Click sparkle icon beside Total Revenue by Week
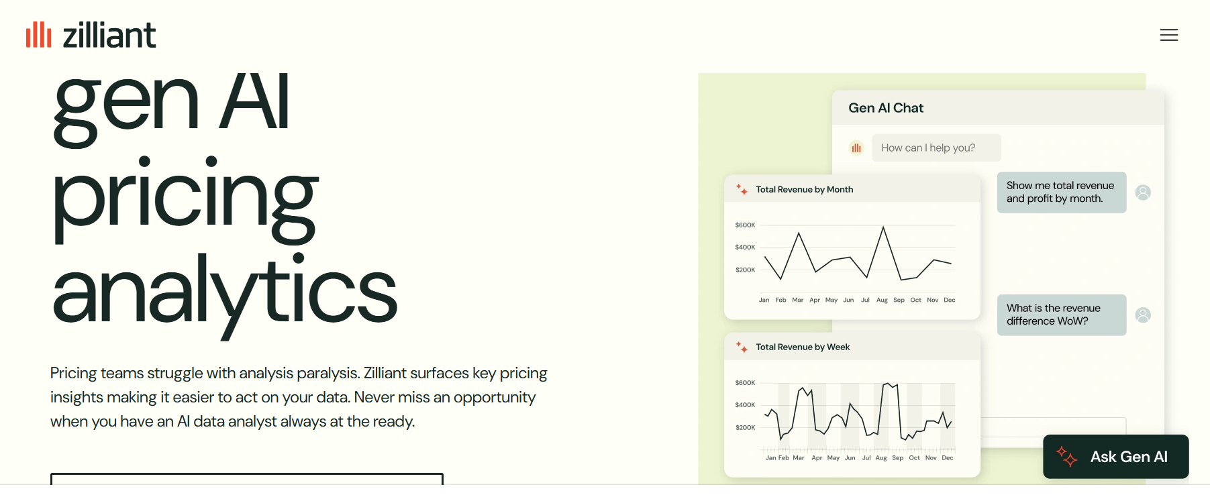The image size is (1210, 499). [x=742, y=347]
